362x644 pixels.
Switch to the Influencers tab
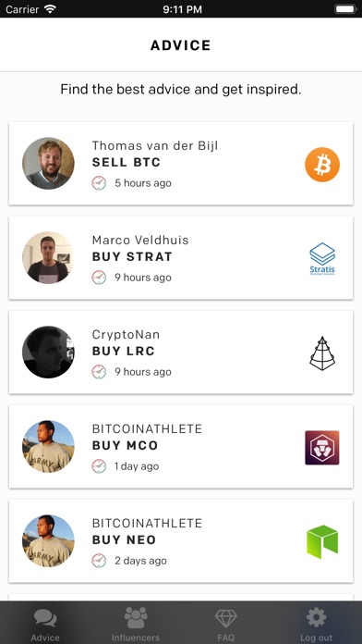136,625
